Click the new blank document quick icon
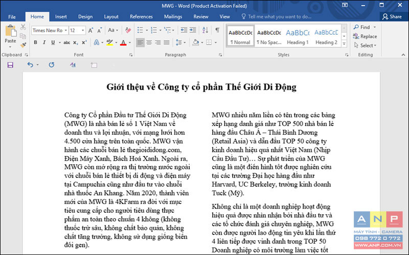 tap(94, 65)
